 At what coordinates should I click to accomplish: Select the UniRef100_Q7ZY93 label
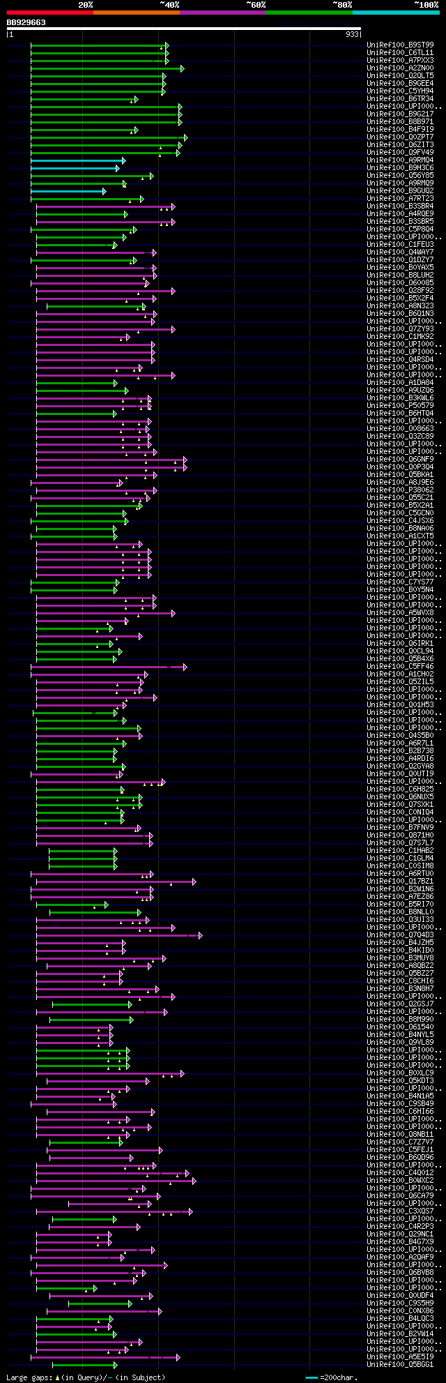click(x=400, y=329)
